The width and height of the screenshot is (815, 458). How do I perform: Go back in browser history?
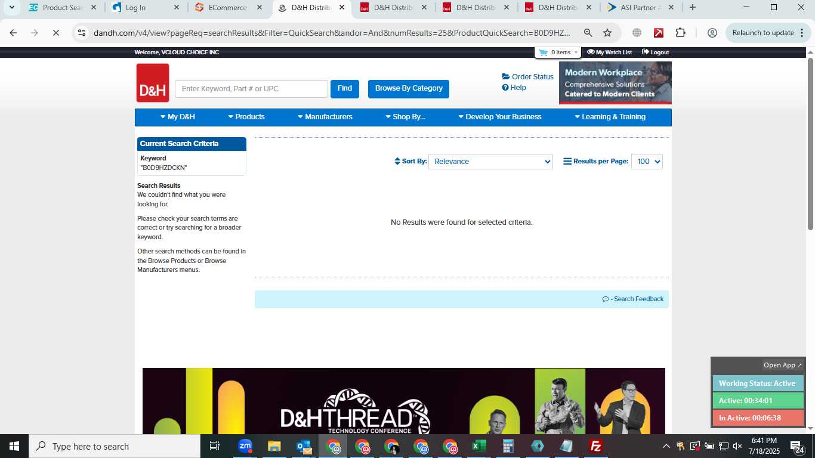[x=13, y=33]
